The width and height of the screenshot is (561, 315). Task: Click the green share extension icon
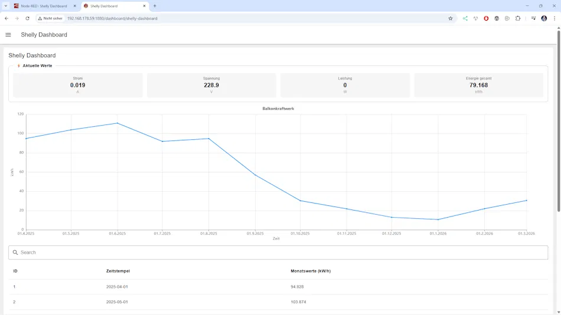[x=465, y=18]
